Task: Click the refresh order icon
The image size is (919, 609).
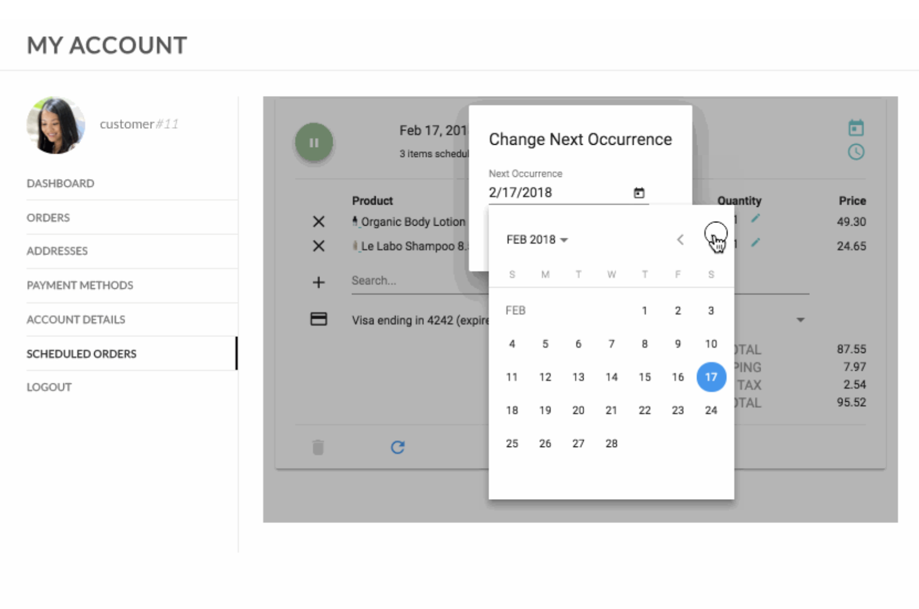Action: 399,447
